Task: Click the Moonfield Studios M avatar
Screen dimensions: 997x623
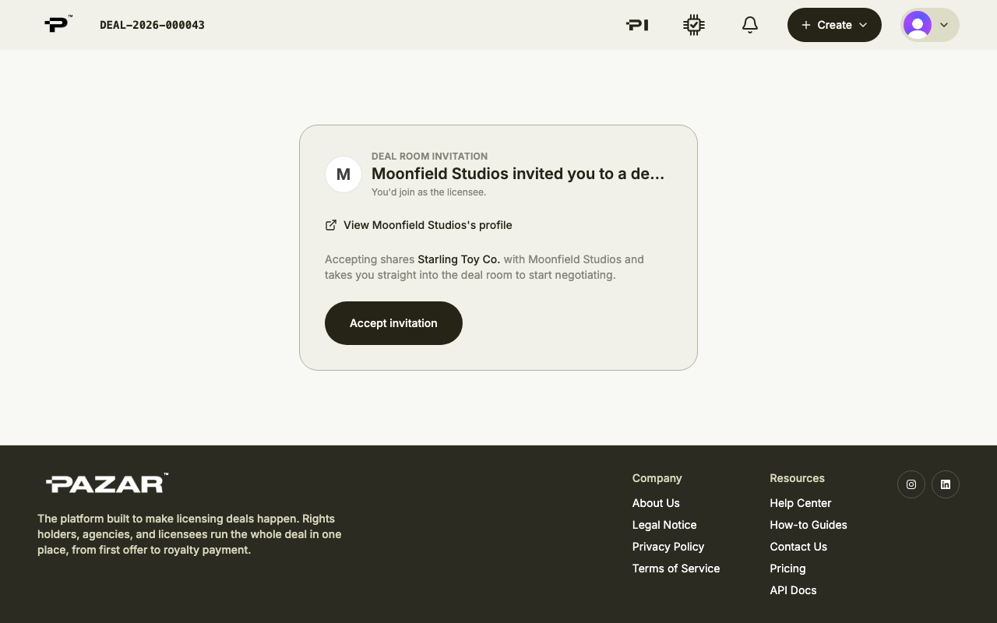Action: (343, 174)
